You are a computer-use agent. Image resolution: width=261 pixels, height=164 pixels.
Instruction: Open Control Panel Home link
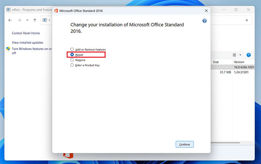pos(26,33)
